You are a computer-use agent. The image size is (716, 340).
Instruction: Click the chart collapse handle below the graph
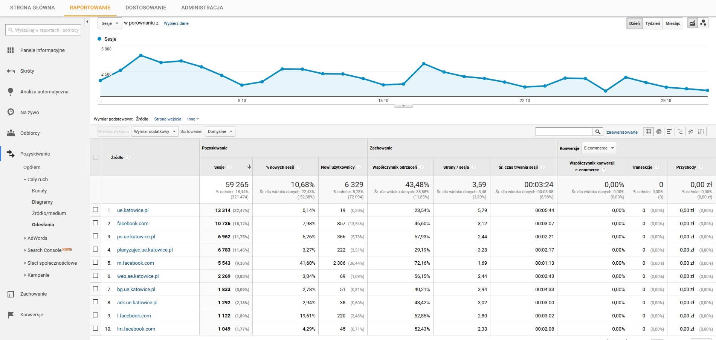[403, 106]
